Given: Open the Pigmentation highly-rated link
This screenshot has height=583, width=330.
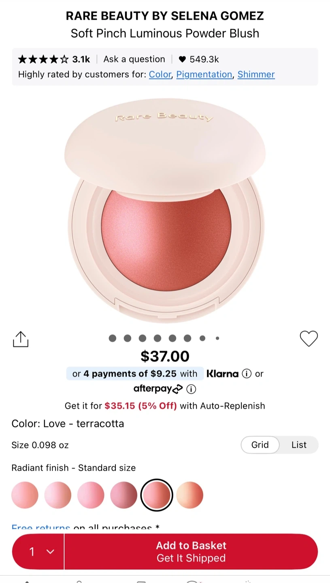Looking at the screenshot, I should [x=204, y=74].
